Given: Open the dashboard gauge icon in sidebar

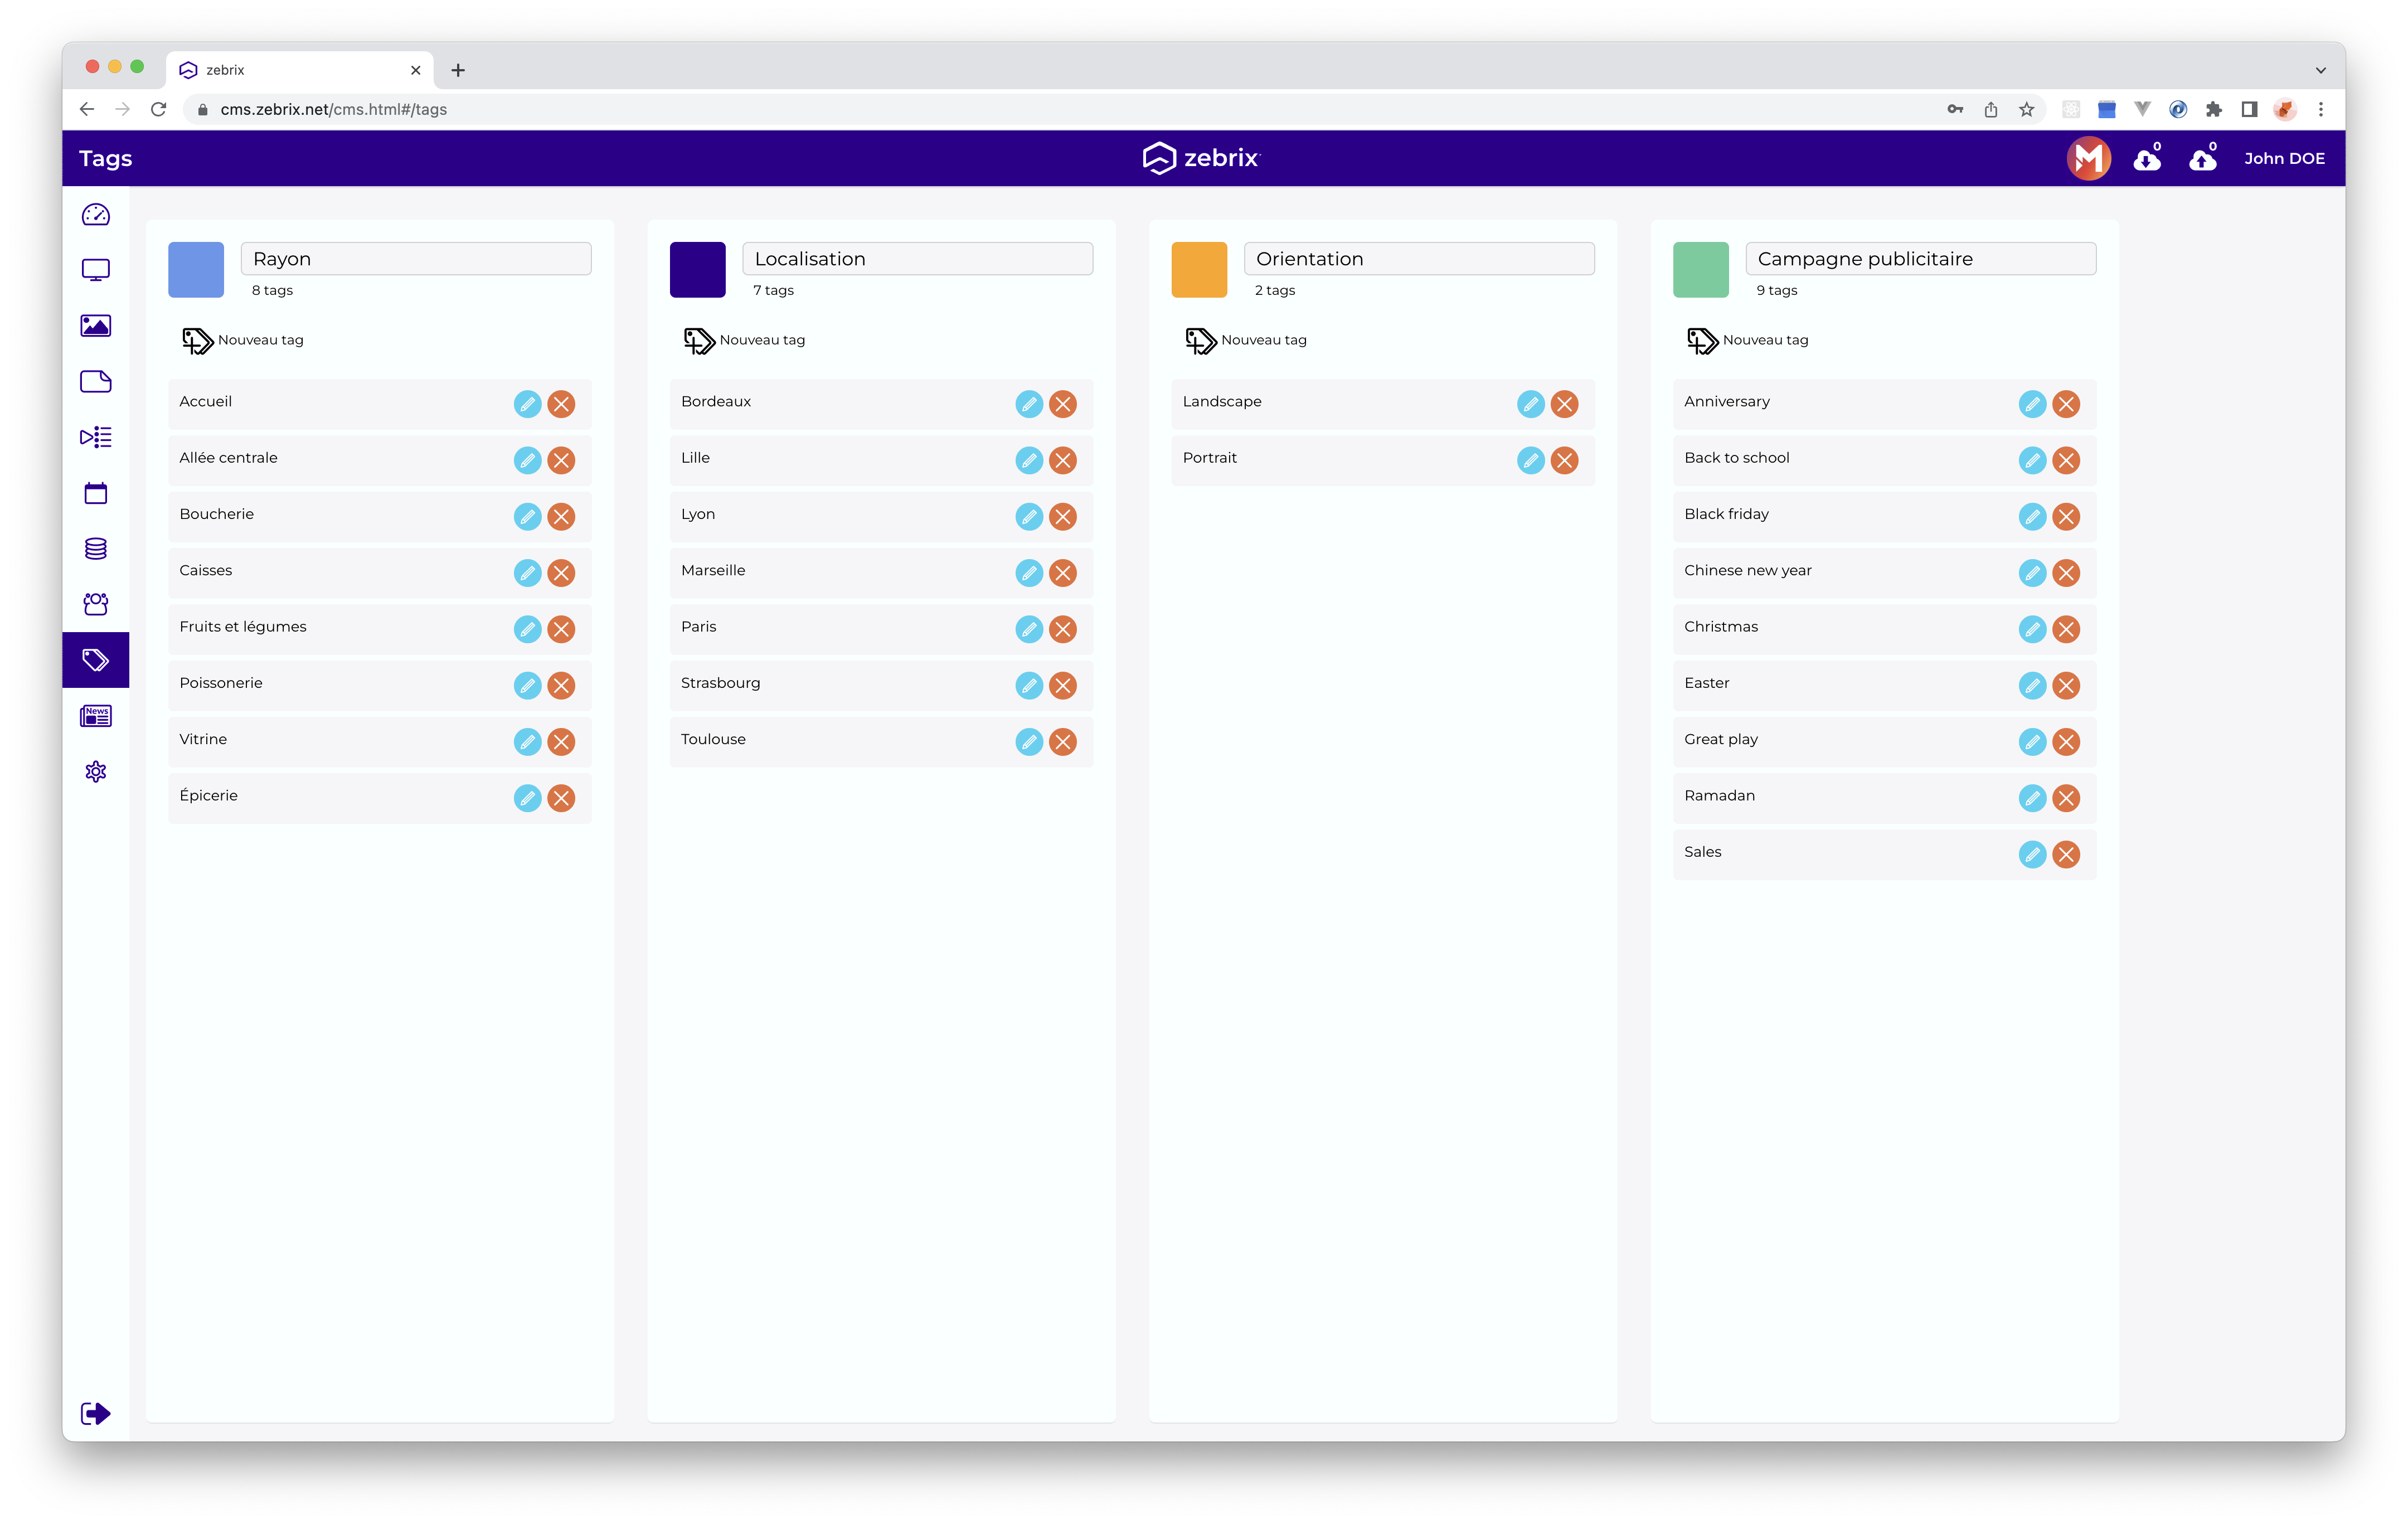Looking at the screenshot, I should point(96,215).
